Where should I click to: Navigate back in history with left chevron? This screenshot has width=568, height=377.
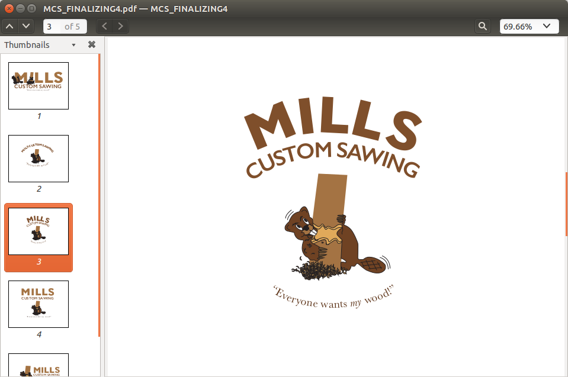tap(104, 27)
